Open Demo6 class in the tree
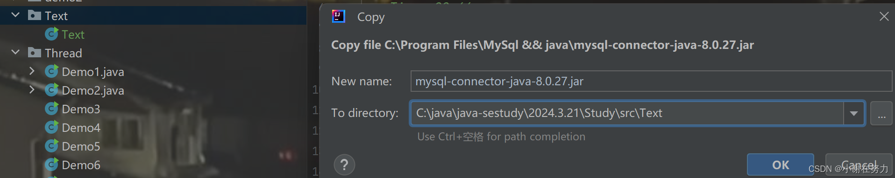Image resolution: width=895 pixels, height=178 pixels. pyautogui.click(x=81, y=165)
